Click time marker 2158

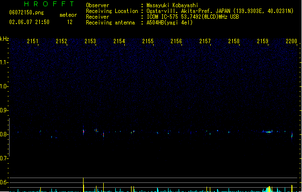pyautogui.click(x=234, y=41)
